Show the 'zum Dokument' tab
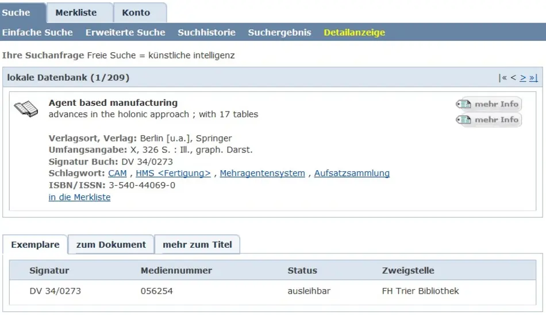Viewport: 546px width, 315px height. pyautogui.click(x=111, y=244)
